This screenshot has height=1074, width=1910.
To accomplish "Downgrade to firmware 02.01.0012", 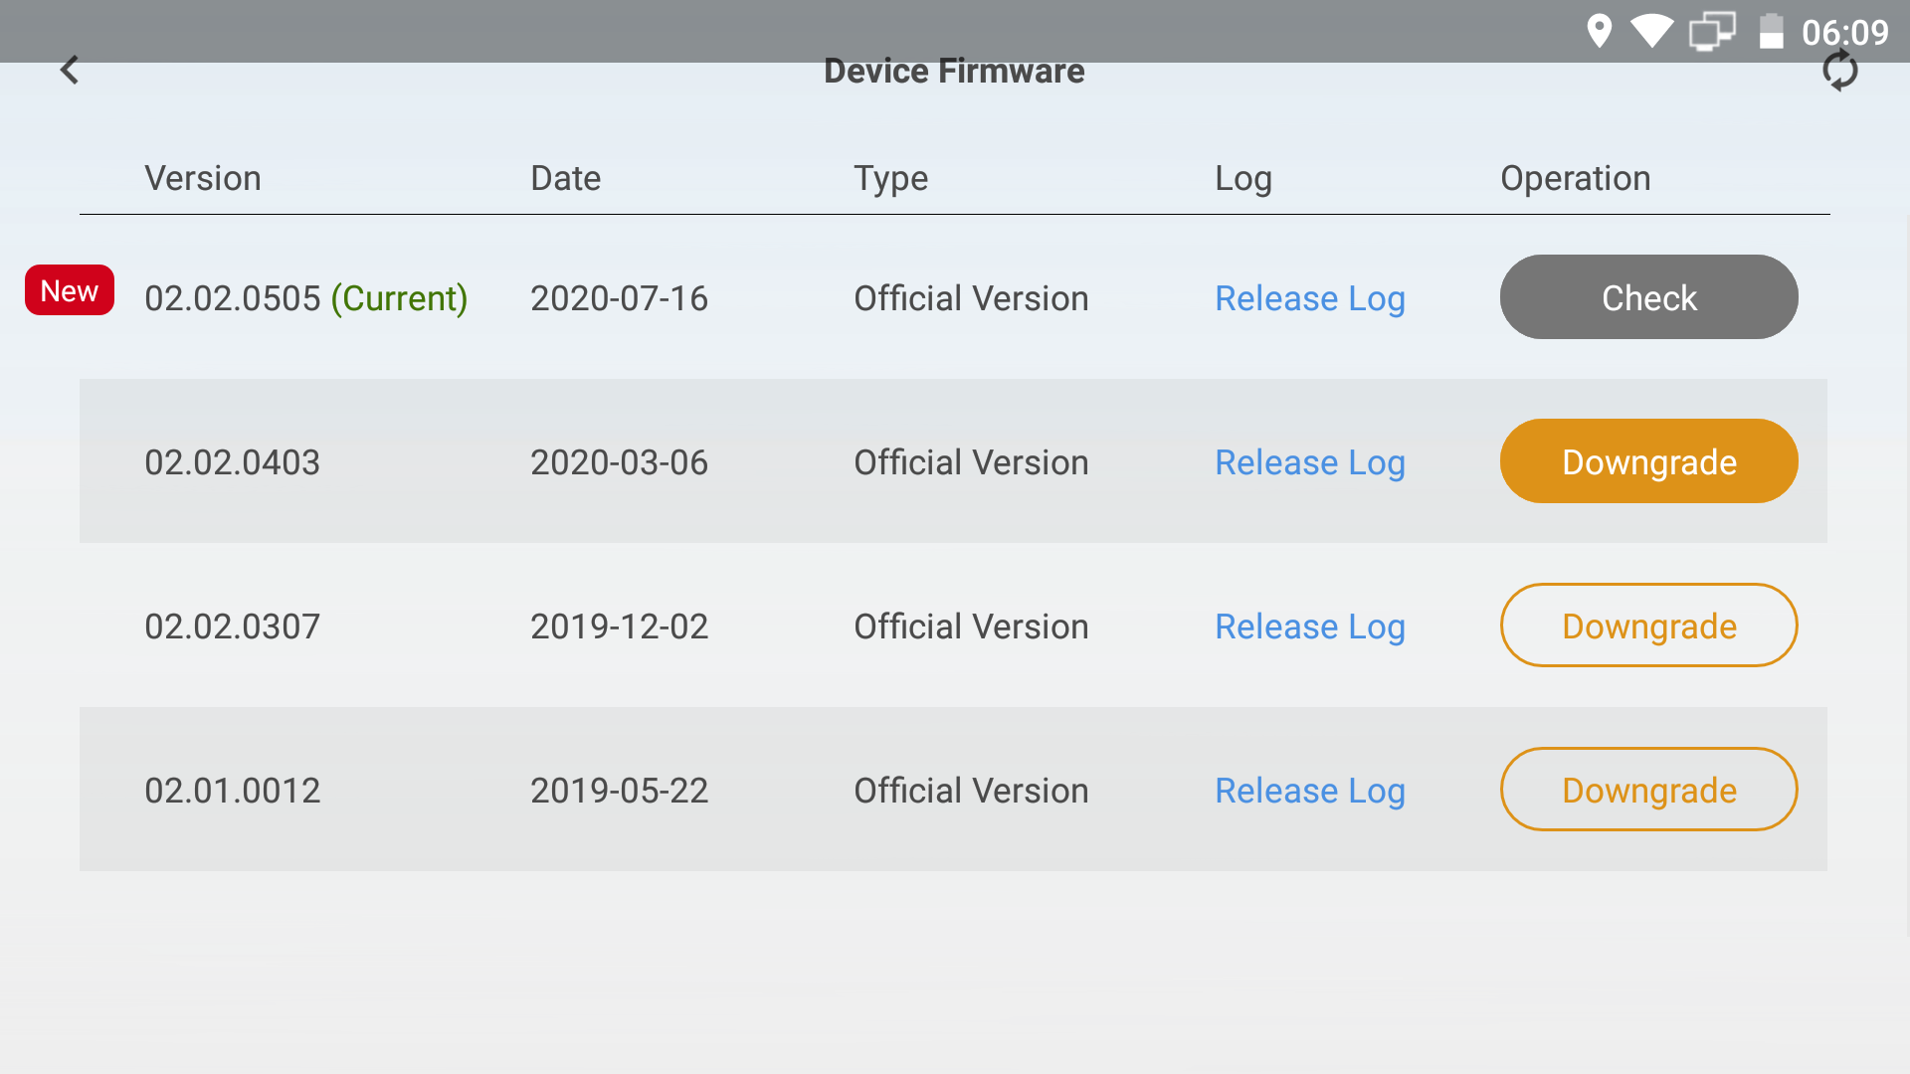I will [1648, 790].
